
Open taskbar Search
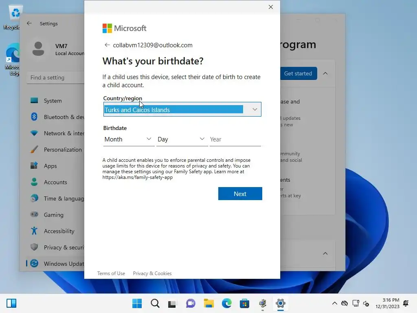click(x=155, y=303)
